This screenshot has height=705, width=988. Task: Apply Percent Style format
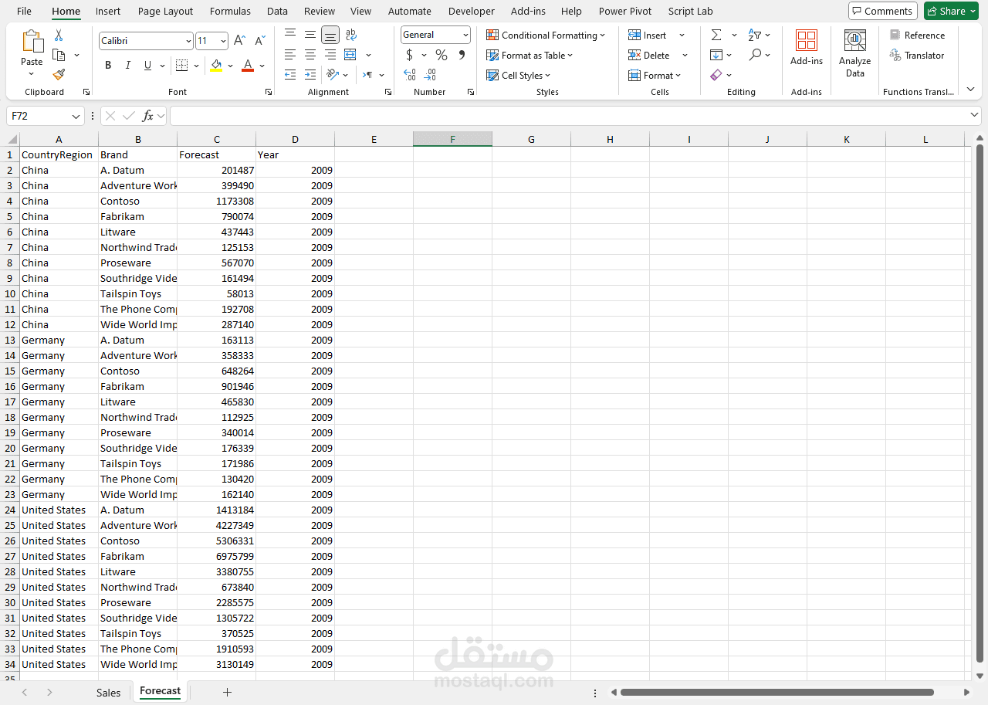(x=442, y=55)
